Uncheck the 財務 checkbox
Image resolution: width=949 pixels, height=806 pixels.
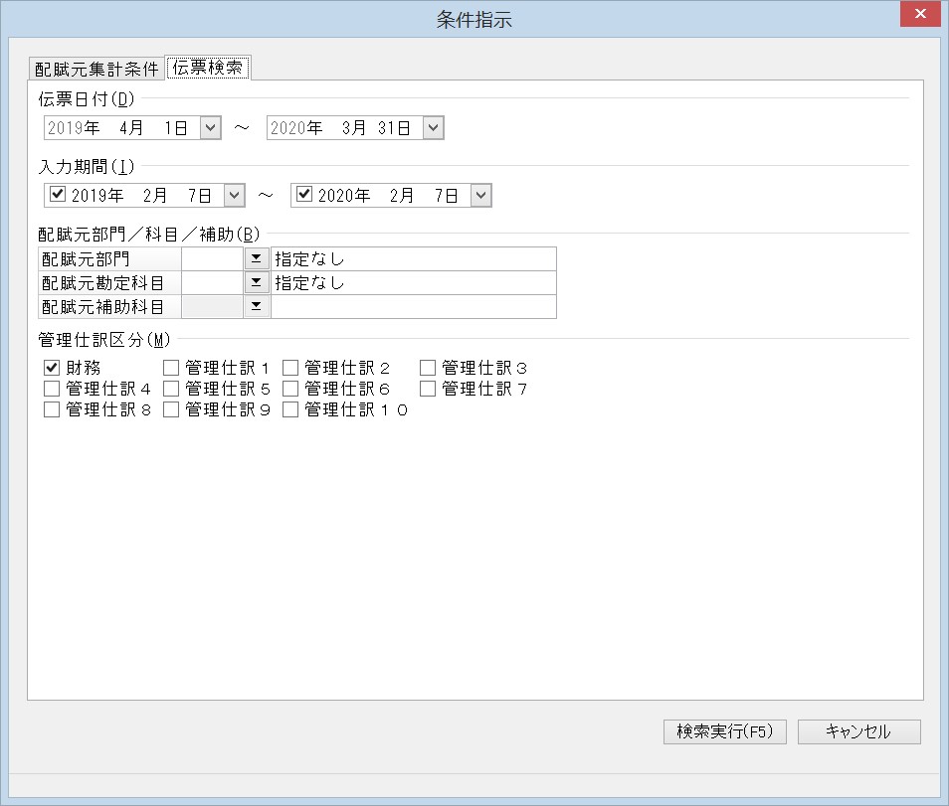click(52, 368)
